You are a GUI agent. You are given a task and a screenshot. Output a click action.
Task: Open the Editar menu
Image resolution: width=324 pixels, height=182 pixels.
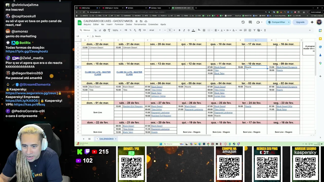pyautogui.click(x=96, y=25)
